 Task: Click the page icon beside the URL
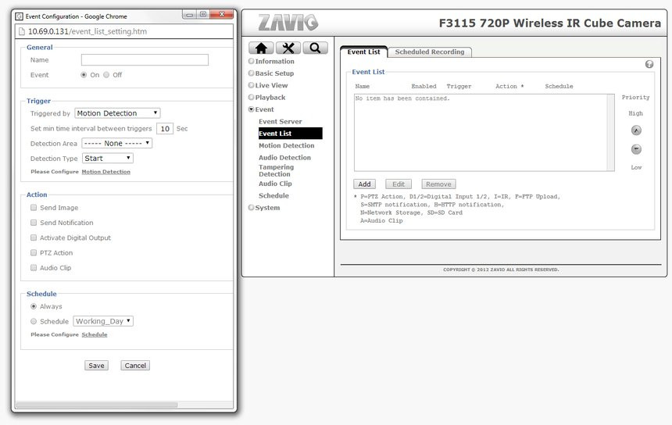point(22,31)
